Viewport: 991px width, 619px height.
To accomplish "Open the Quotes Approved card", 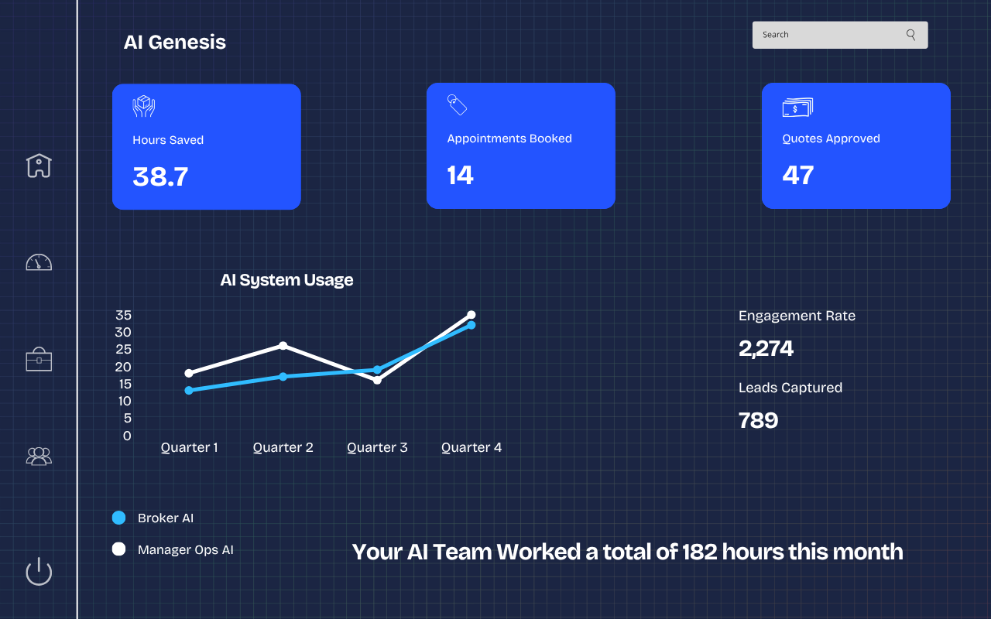I will click(x=856, y=145).
